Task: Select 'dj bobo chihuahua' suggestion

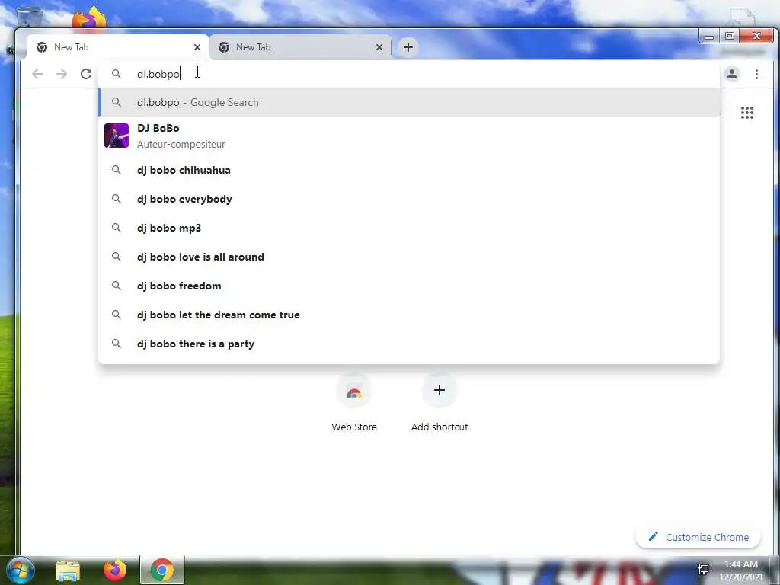Action: point(409,170)
